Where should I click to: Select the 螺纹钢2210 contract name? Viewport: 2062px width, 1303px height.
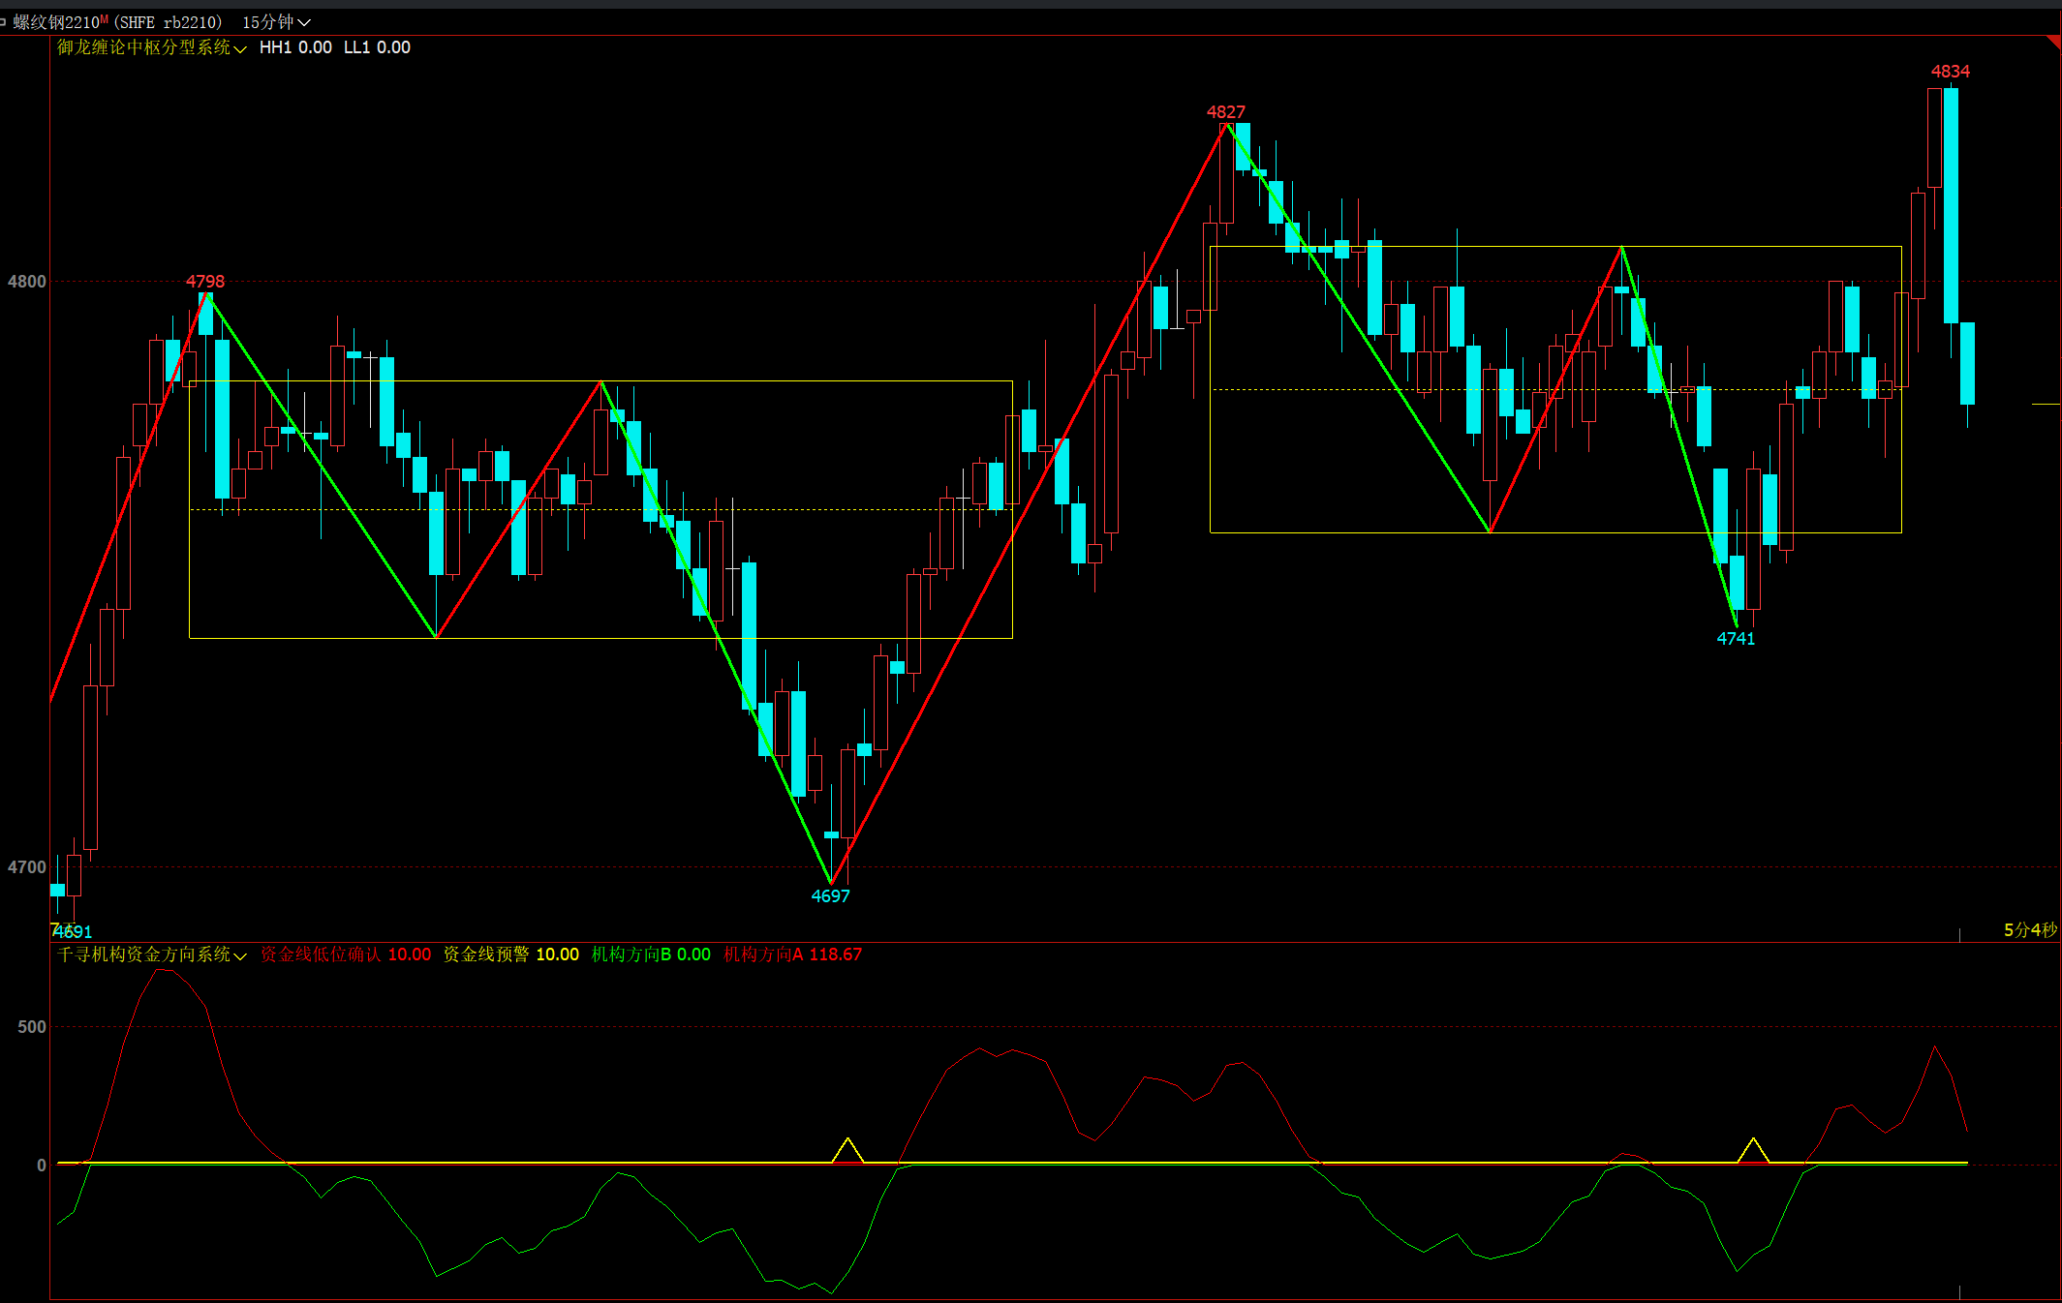point(56,22)
